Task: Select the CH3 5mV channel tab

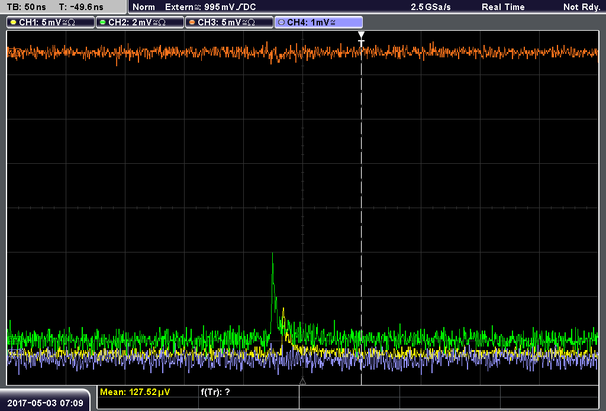Action: (229, 22)
